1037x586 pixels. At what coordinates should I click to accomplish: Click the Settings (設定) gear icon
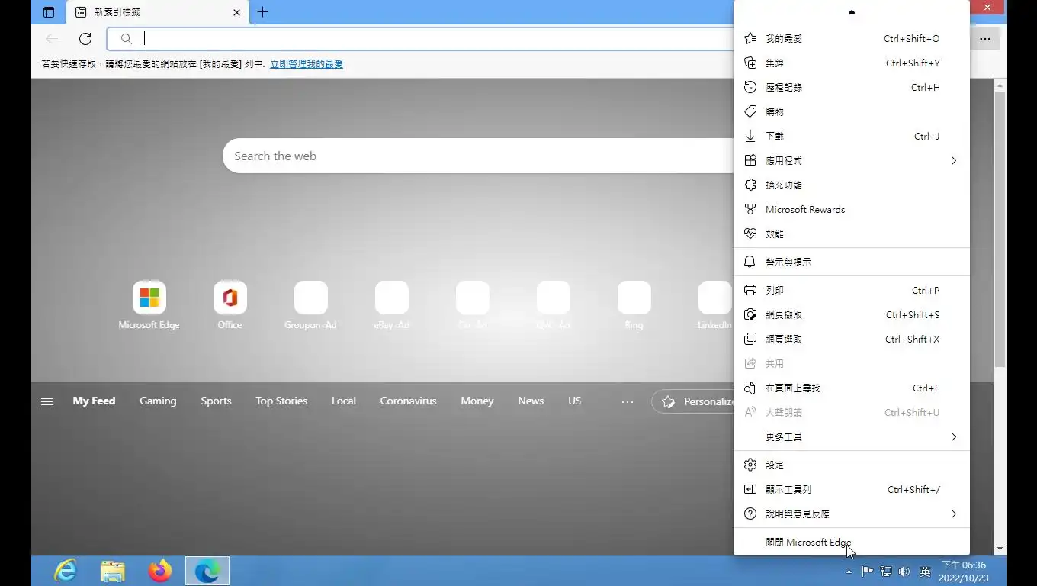(750, 465)
